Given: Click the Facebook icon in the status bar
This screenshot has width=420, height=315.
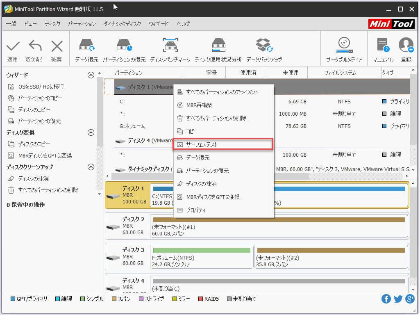Looking at the screenshot, I should (x=386, y=299).
